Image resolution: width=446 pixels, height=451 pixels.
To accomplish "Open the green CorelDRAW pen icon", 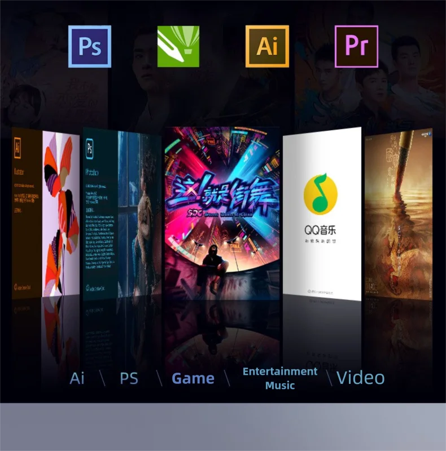I will click(178, 46).
